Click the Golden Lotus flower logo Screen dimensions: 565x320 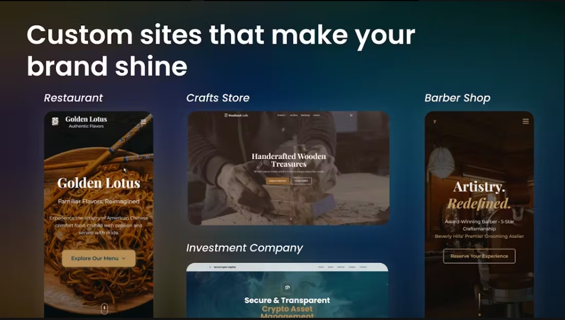click(x=55, y=121)
